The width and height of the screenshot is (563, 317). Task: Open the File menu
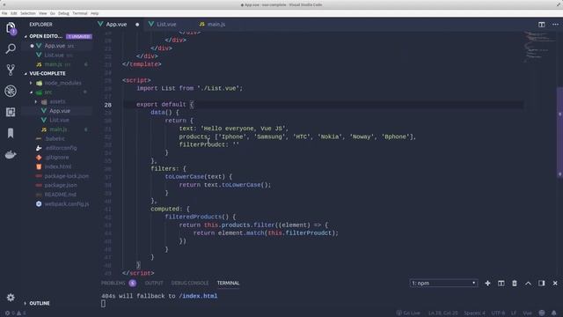pos(4,13)
